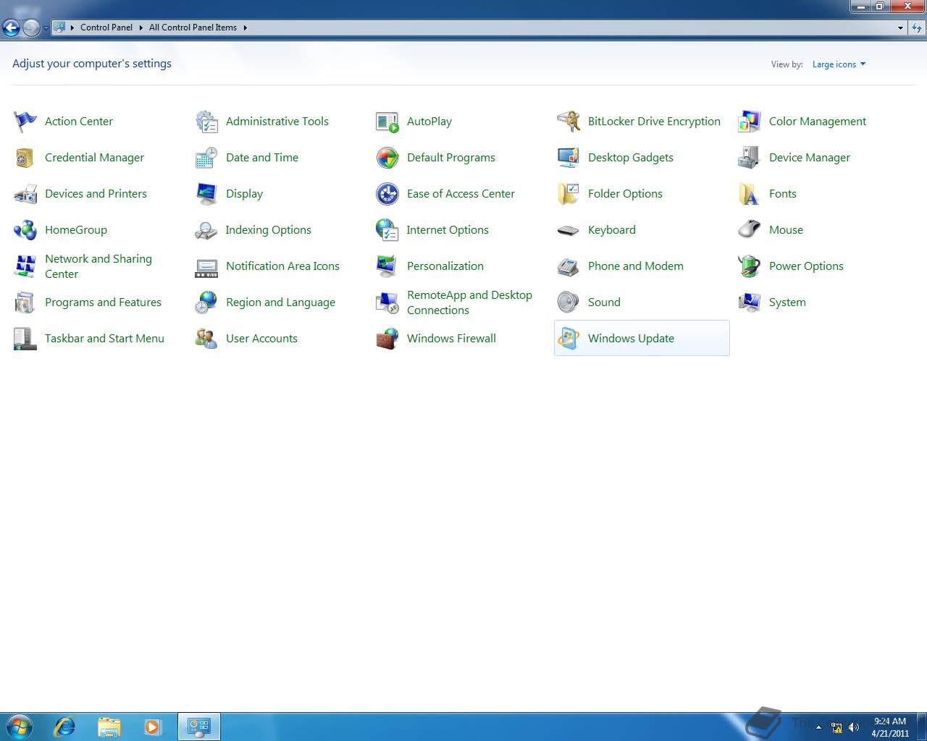The image size is (927, 741).
Task: Click the Taskbar and Start Menu link
Action: pos(104,339)
